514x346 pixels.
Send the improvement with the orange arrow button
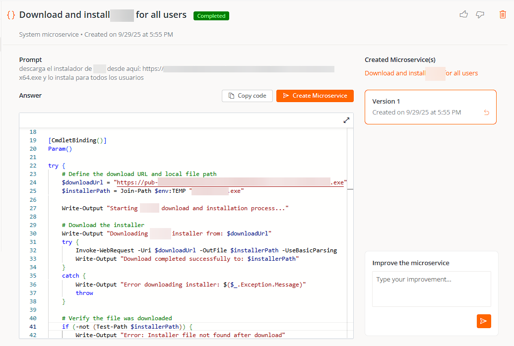(x=484, y=321)
